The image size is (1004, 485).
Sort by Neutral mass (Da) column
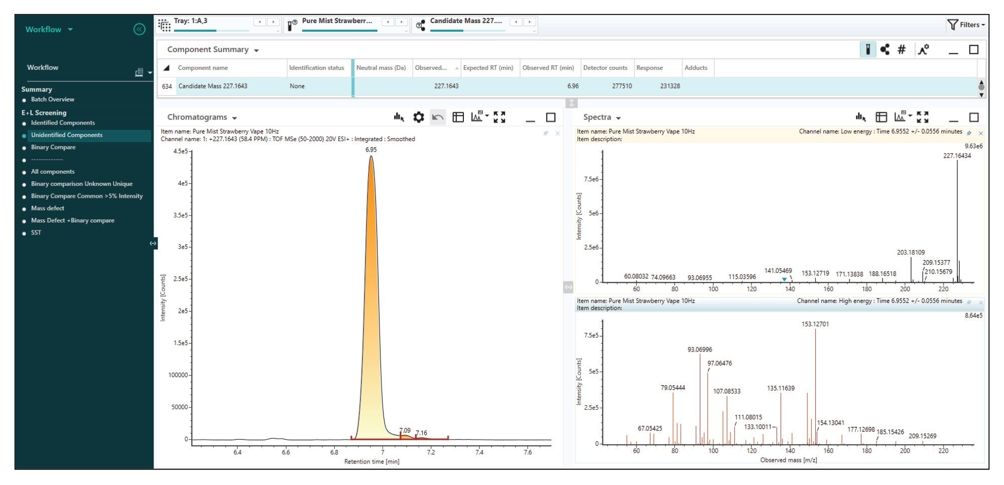point(381,68)
